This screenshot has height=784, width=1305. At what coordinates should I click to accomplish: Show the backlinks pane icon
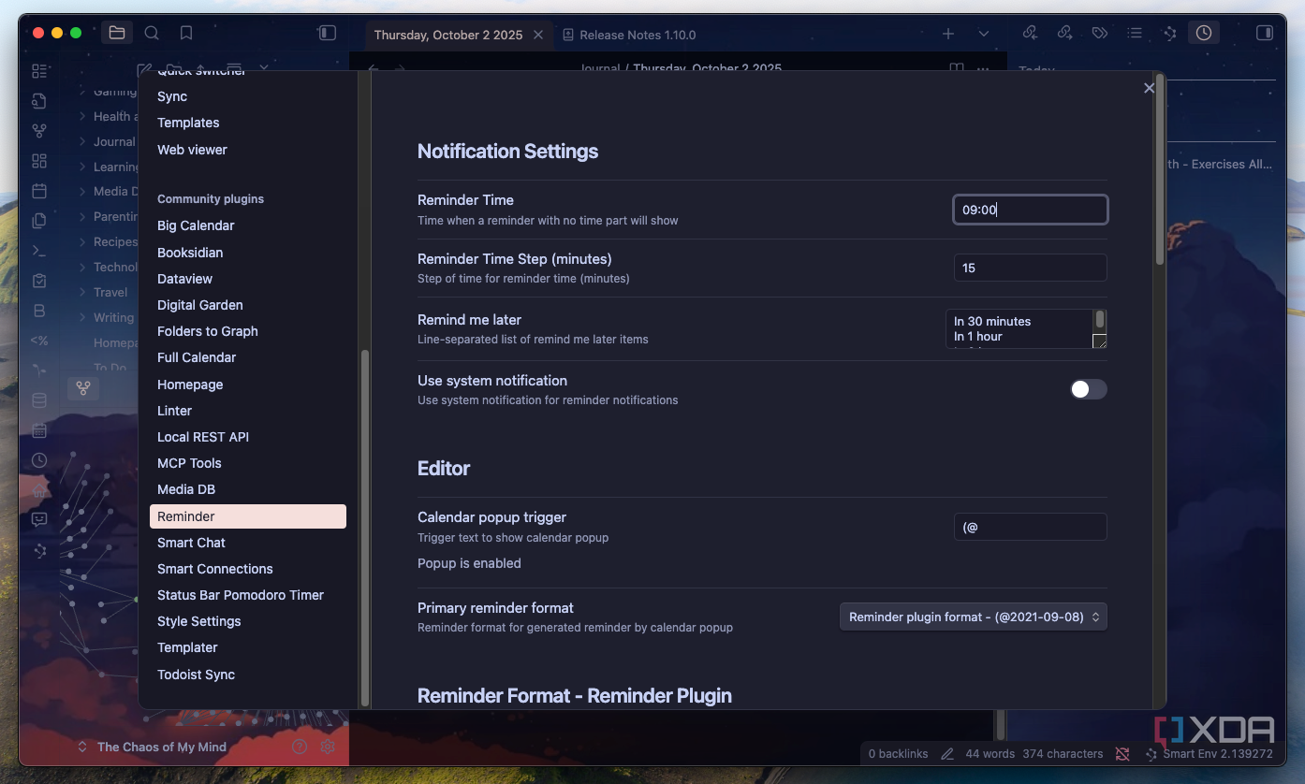[1030, 33]
